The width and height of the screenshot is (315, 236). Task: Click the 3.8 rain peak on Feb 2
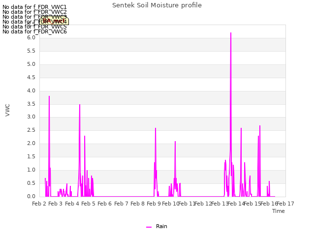coord(49,97)
